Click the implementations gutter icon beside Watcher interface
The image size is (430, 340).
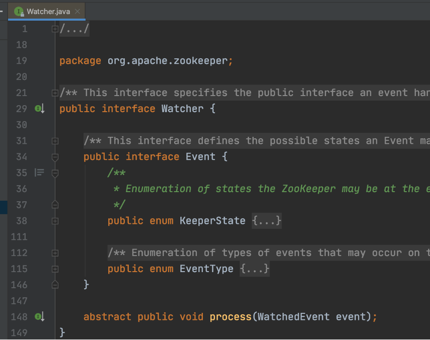coord(39,109)
